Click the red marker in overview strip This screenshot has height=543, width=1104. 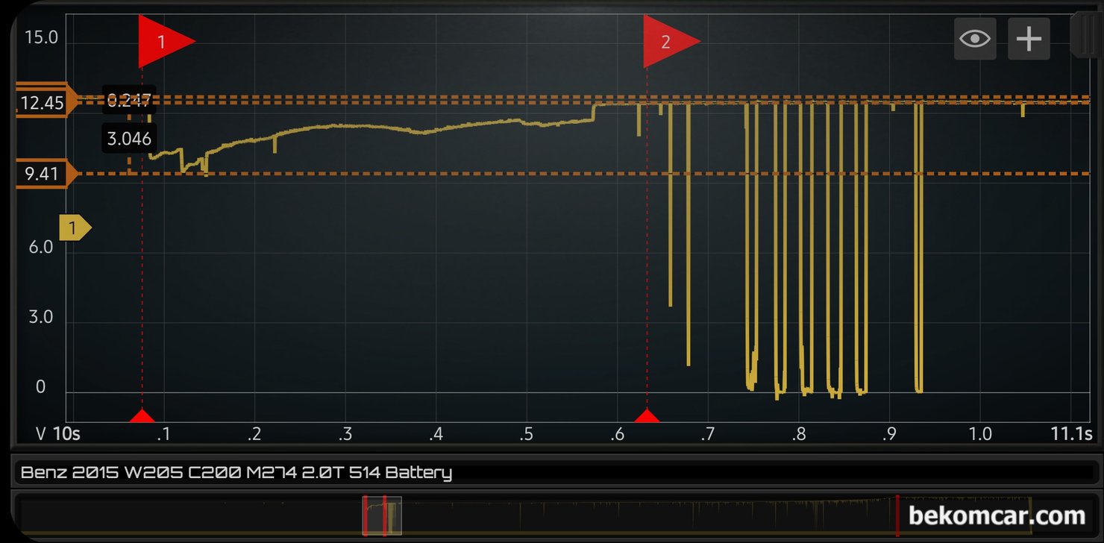[x=897, y=515]
